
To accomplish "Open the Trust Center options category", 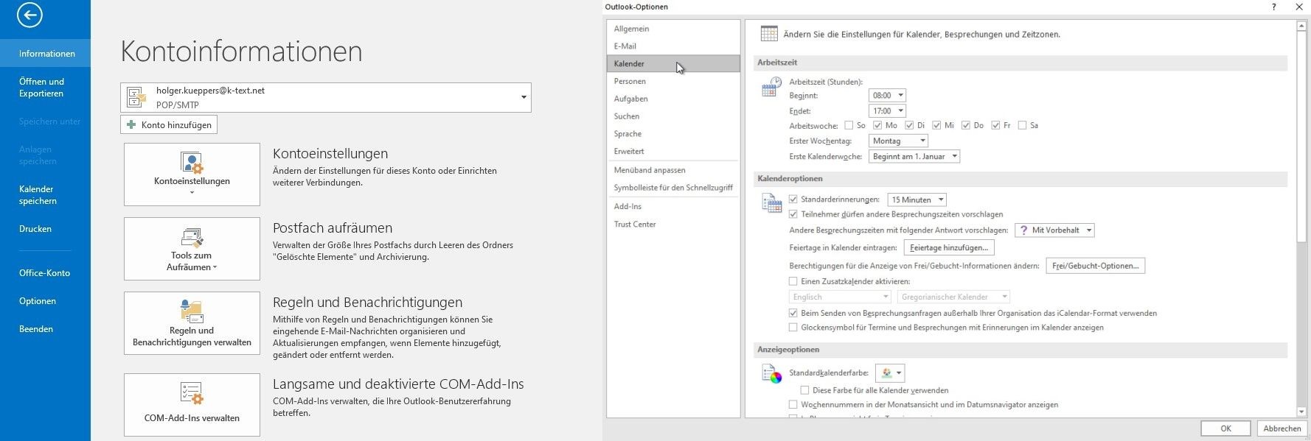I will 673,224.
